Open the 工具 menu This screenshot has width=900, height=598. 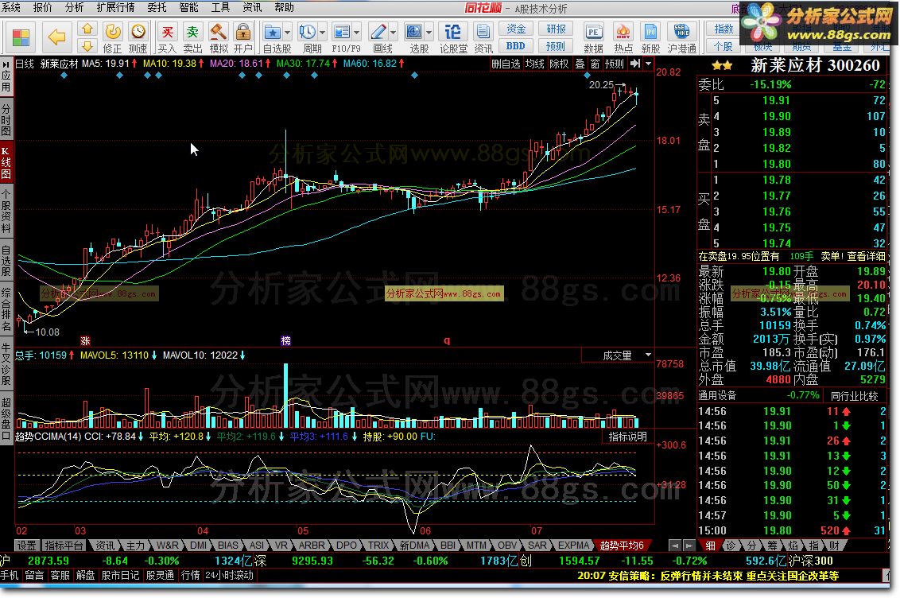[x=220, y=7]
